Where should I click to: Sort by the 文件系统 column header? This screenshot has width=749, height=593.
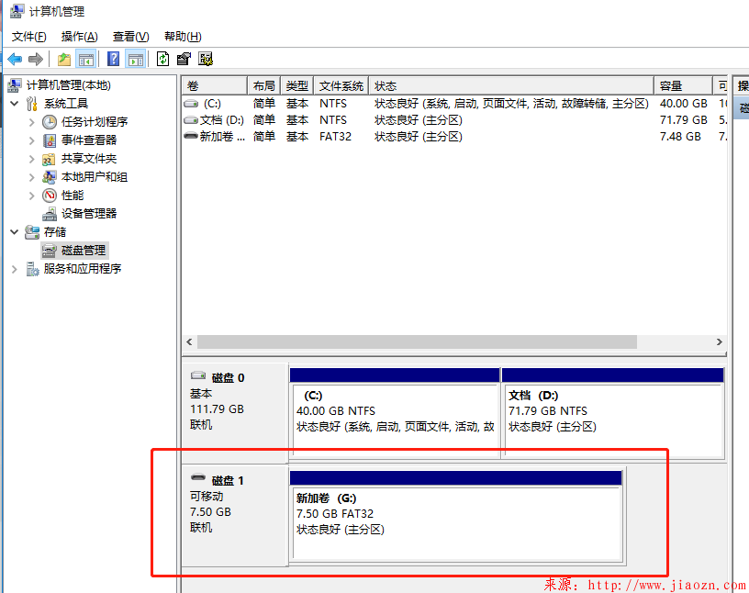[x=341, y=86]
